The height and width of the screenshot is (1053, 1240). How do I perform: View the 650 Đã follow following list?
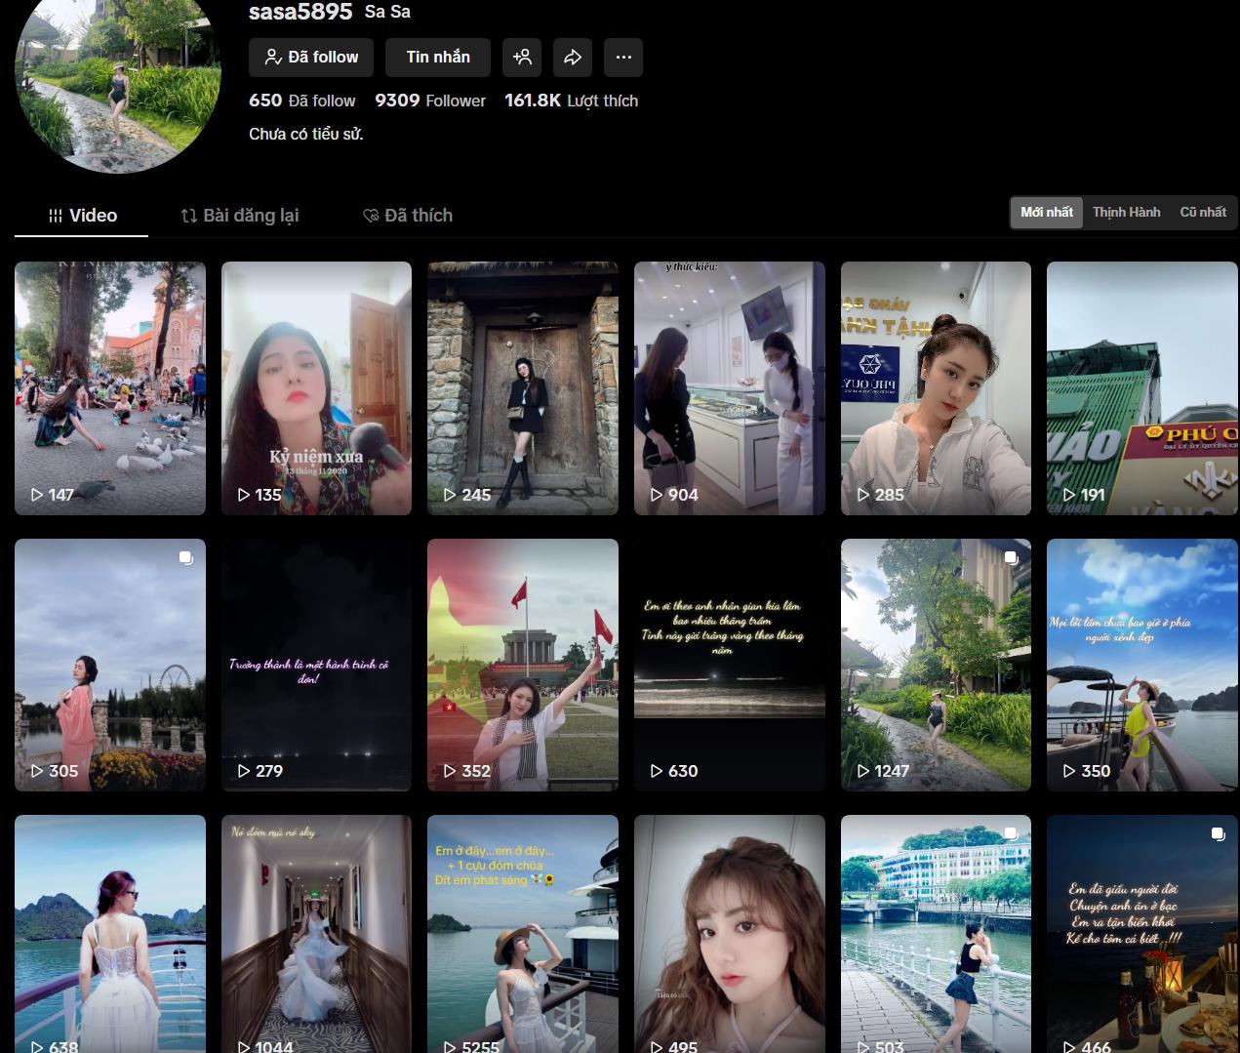tap(302, 101)
